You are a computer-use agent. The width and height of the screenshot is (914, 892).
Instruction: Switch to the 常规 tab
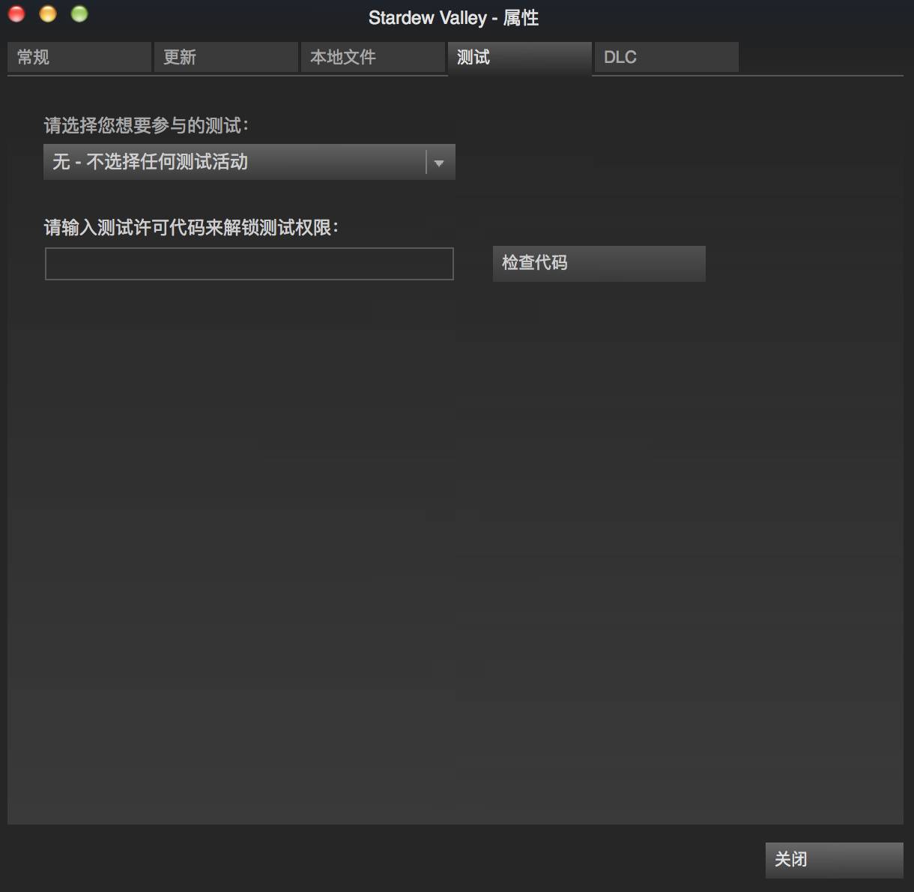[79, 57]
